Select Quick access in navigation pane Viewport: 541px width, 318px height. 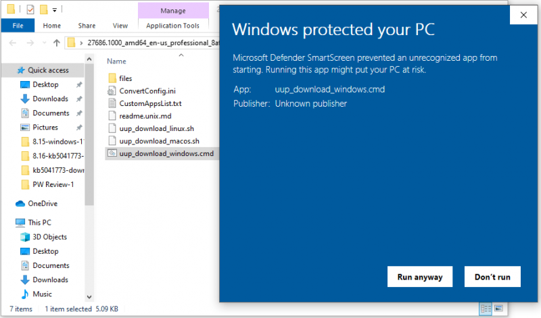(x=43, y=70)
